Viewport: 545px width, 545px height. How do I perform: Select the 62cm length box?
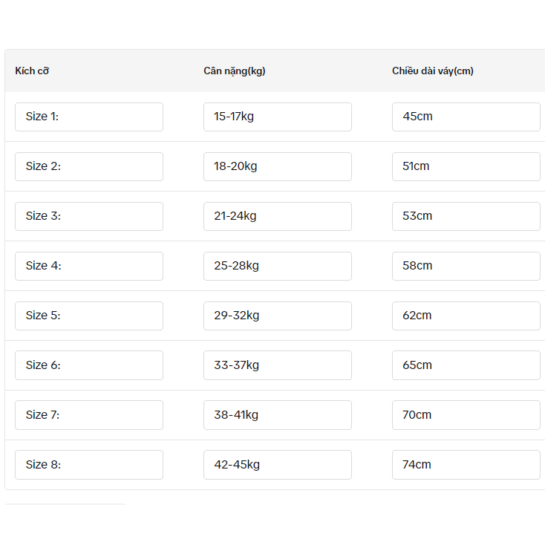(x=466, y=316)
